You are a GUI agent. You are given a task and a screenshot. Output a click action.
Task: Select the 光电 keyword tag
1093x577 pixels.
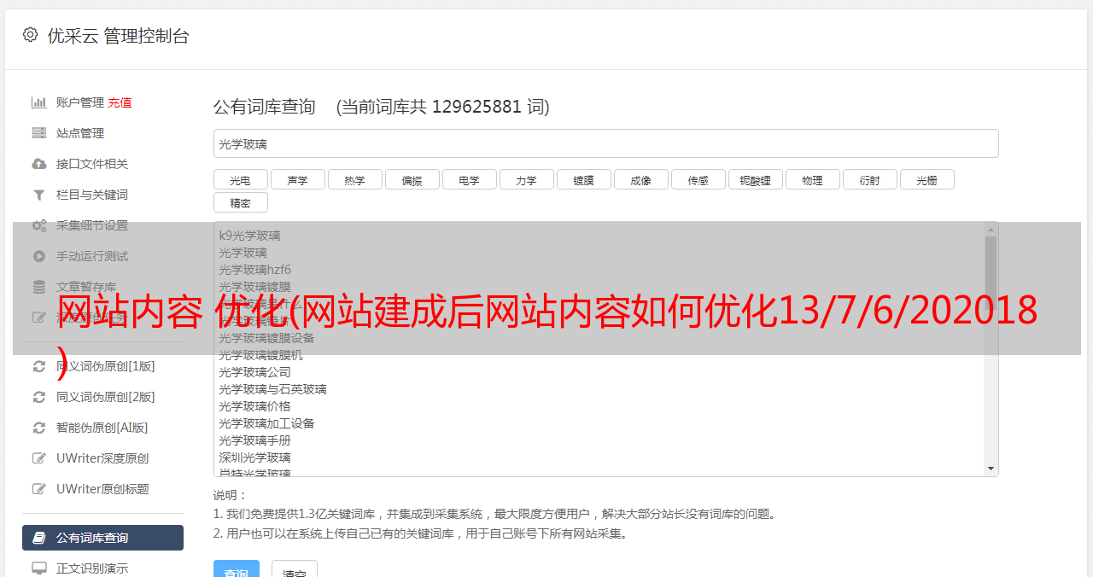point(241,179)
